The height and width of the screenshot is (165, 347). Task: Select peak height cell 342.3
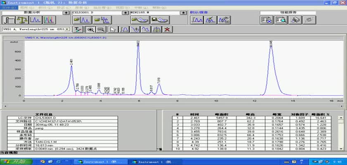click(x=250, y=118)
